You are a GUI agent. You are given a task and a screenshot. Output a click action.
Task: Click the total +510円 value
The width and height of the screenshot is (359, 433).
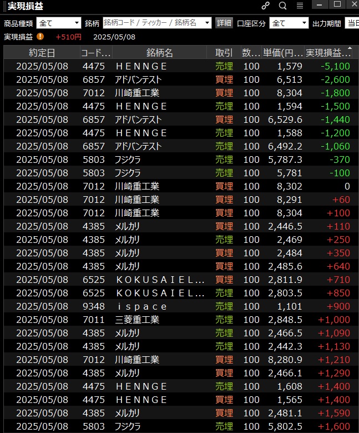click(68, 37)
